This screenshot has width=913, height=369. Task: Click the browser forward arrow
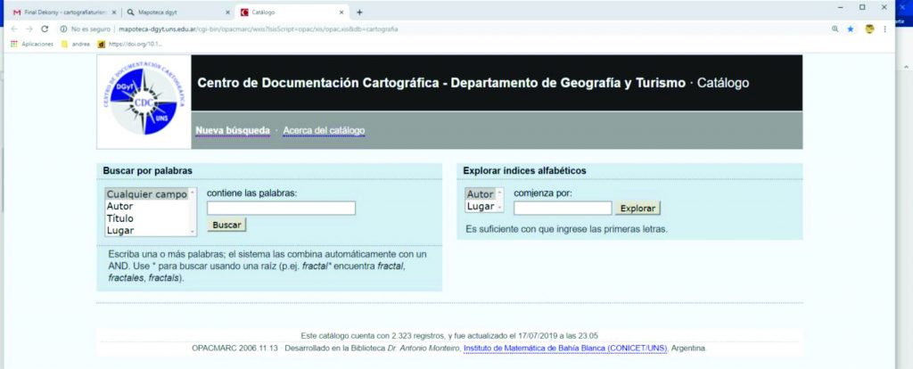coord(29,29)
